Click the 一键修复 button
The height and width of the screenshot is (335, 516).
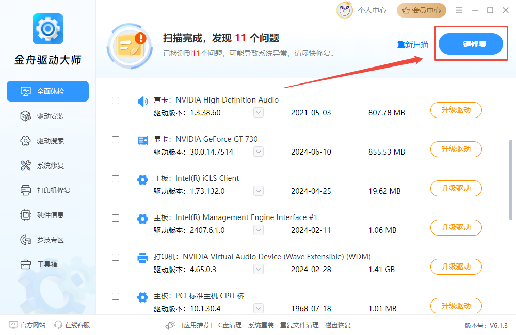pos(471,44)
